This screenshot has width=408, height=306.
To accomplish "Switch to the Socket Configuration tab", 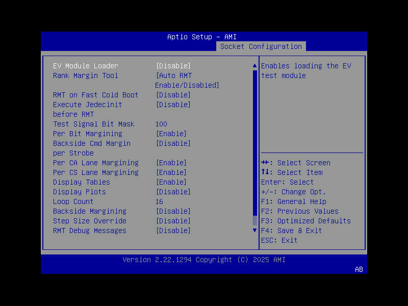I will coord(261,46).
